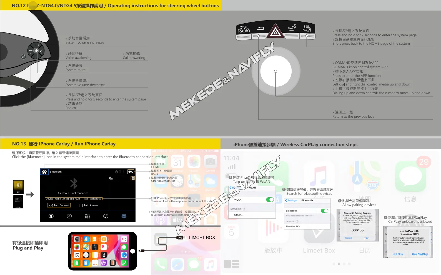
Task: Open the call history clock icon
Action: point(69,216)
